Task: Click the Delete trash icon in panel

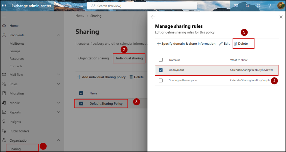Action: 235,44
